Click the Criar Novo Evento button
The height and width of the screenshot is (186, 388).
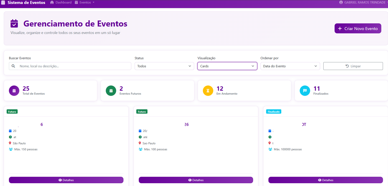click(358, 28)
